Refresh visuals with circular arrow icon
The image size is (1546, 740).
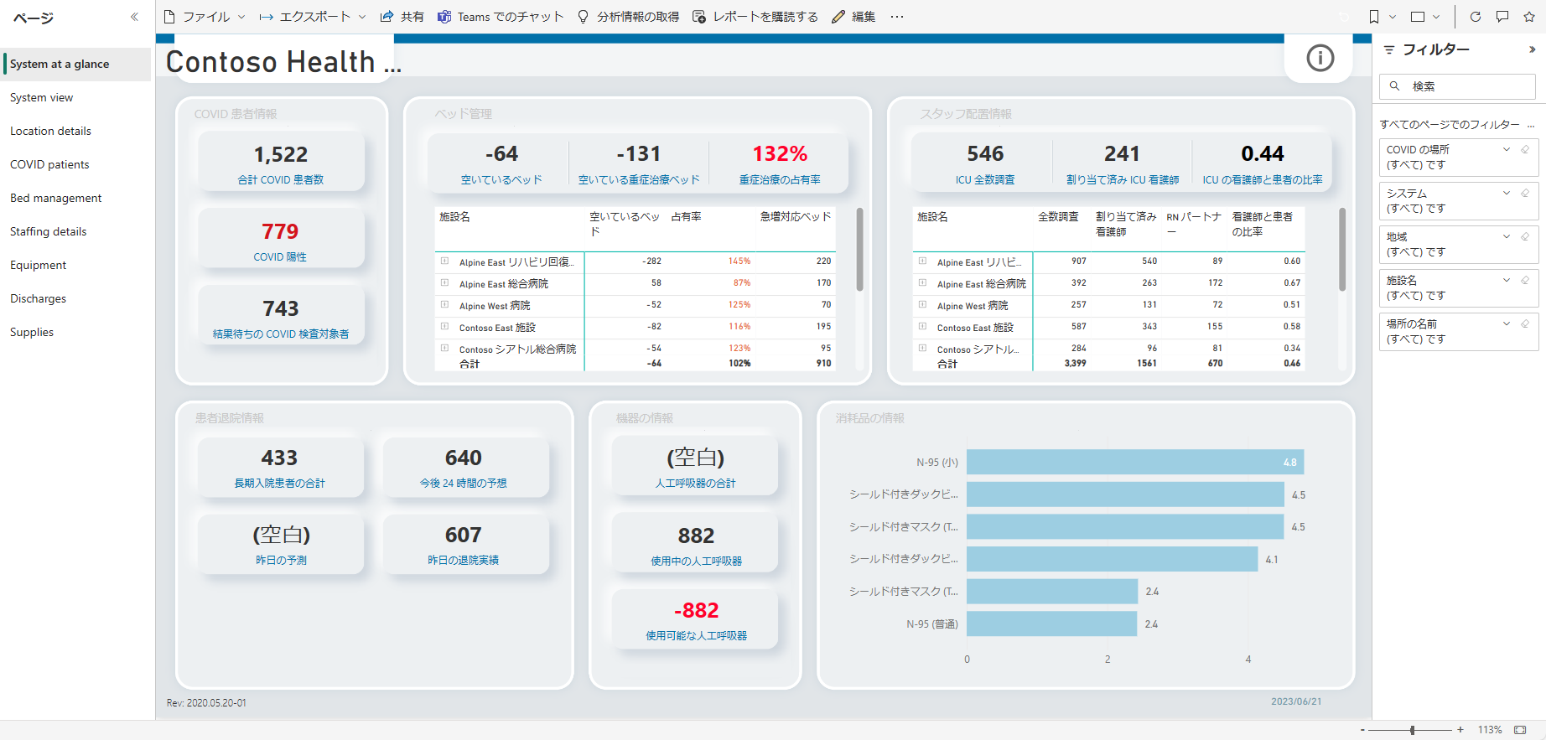(x=1476, y=17)
